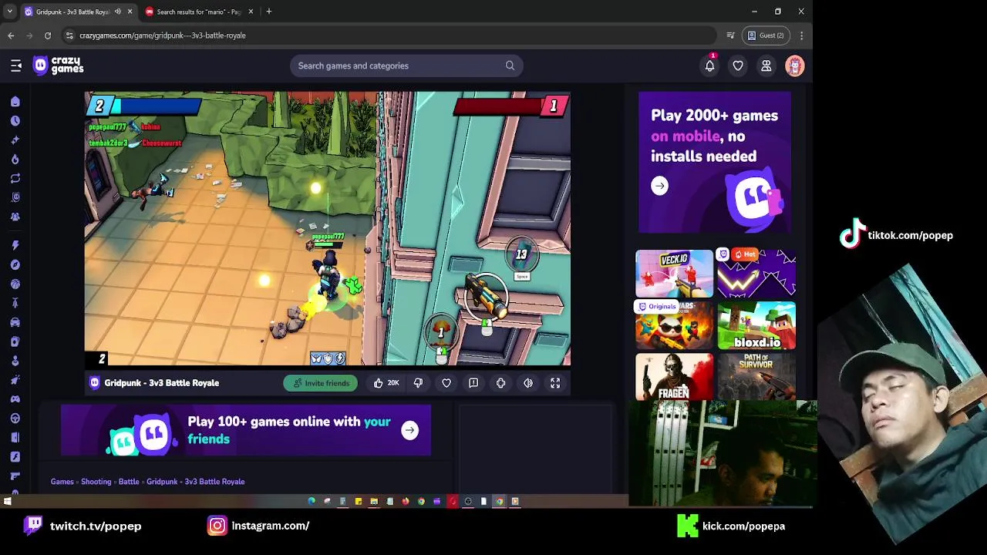Open Escape door icon in sidebar
This screenshot has width=987, height=555.
tap(15, 437)
